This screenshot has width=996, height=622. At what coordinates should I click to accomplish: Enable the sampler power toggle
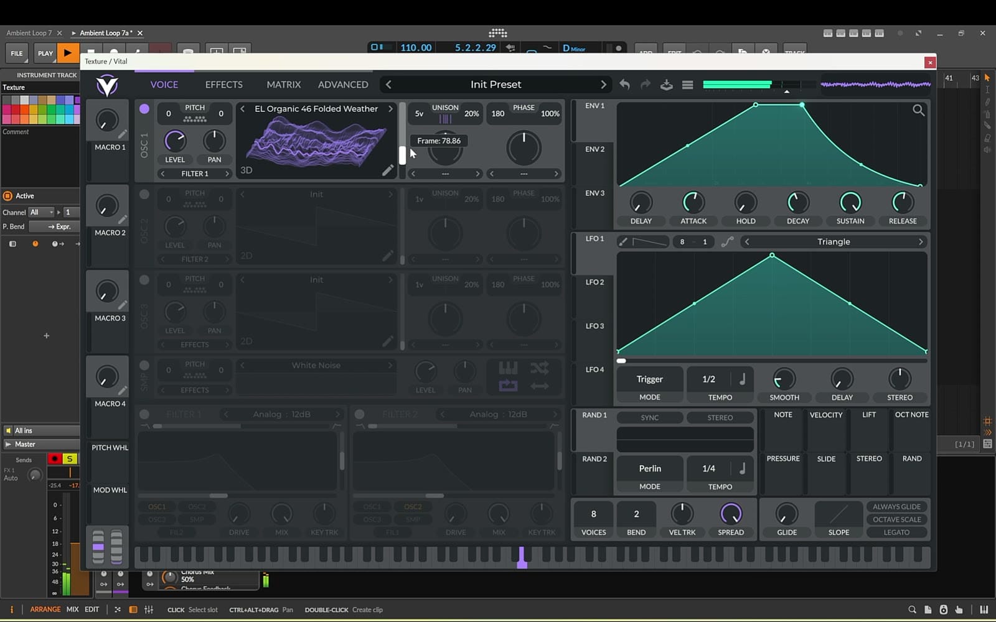[x=144, y=365]
